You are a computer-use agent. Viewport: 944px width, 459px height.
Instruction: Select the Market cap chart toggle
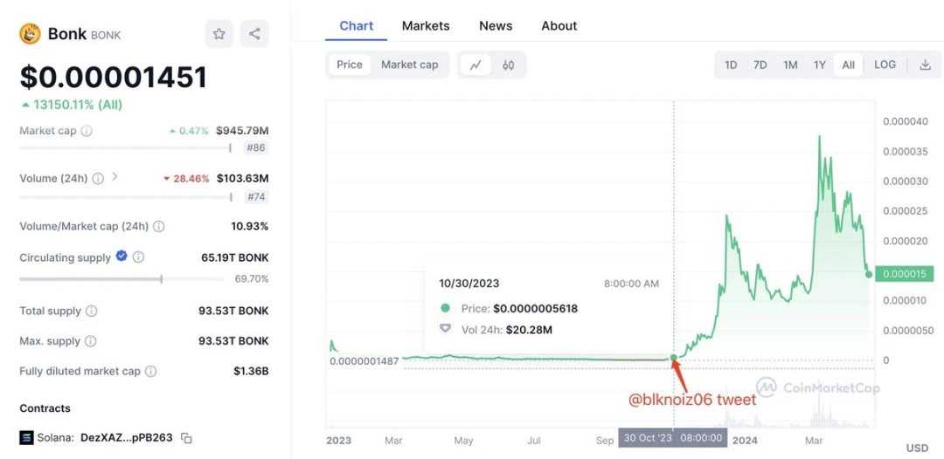409,65
